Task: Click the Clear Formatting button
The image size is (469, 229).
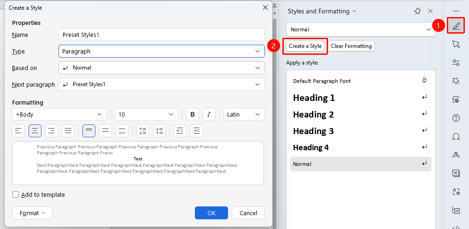Action: coord(351,46)
